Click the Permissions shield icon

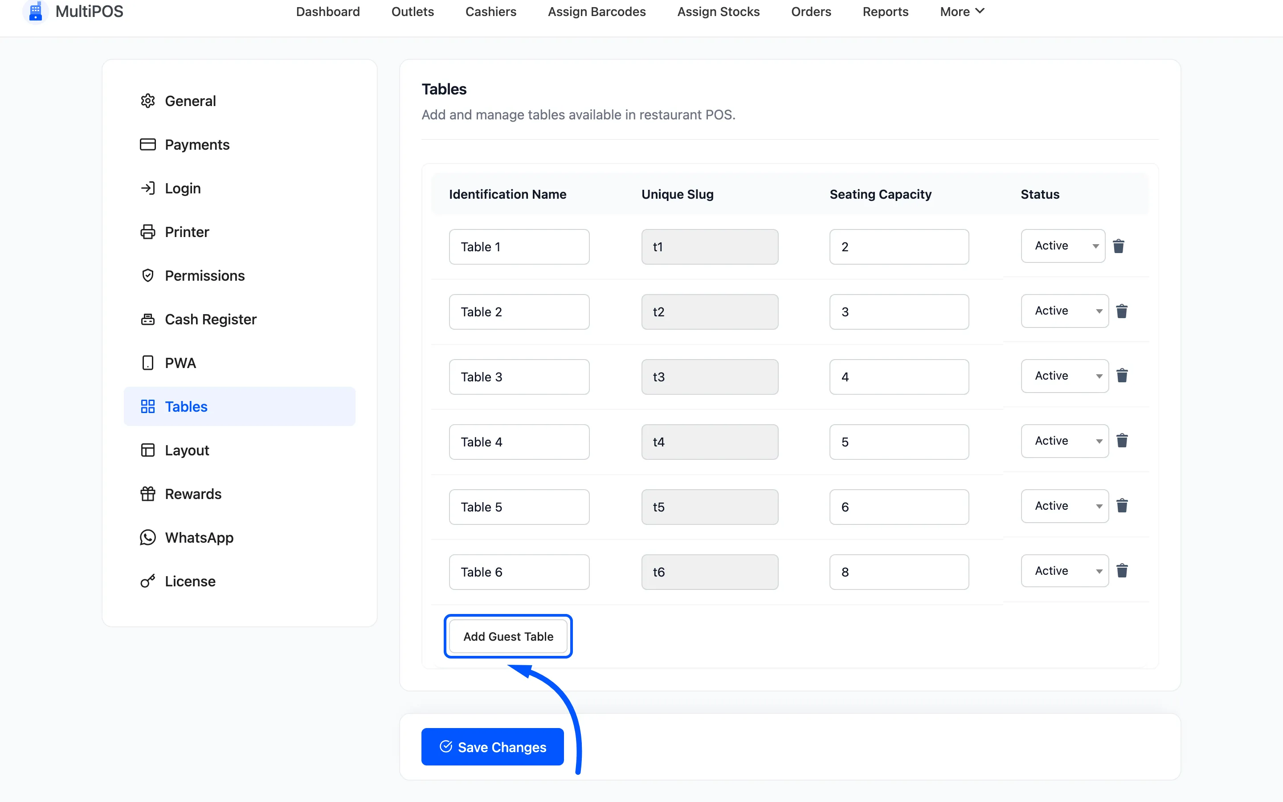[148, 275]
